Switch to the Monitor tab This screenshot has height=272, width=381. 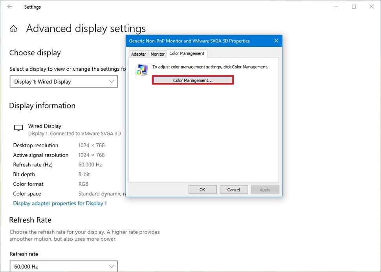click(158, 54)
